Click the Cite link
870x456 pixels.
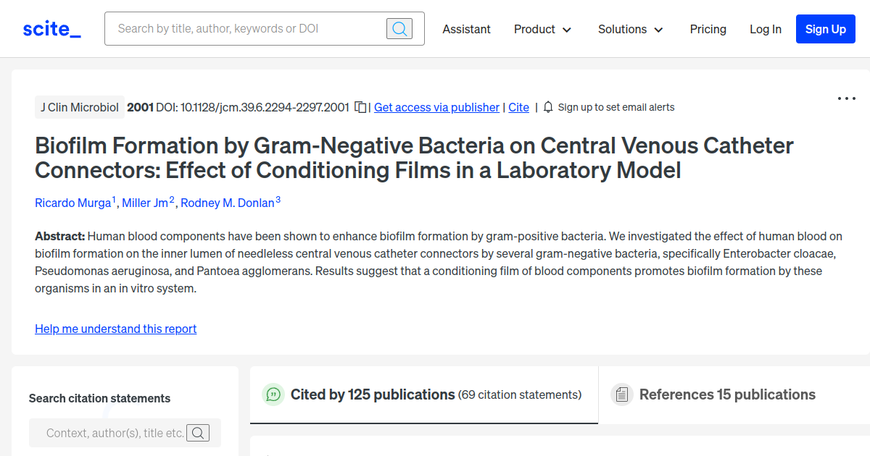pyautogui.click(x=518, y=107)
